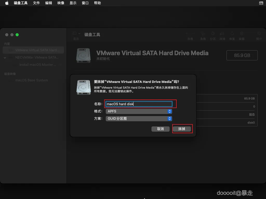
Task: Open the Apple menu
Action: (x=7, y=3)
